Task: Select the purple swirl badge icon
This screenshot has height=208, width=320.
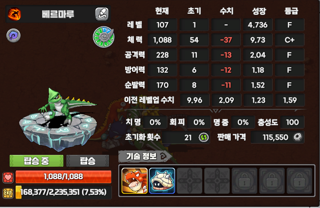Action: click(x=13, y=36)
